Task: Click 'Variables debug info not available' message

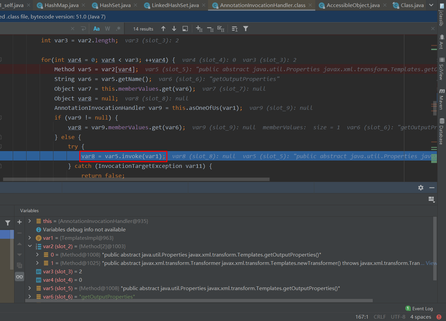Action: (84, 229)
